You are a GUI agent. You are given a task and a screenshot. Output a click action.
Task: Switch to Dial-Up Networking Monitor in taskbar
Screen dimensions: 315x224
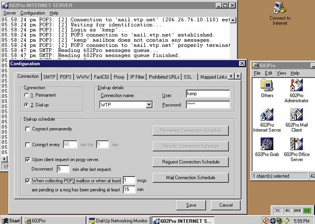click(x=119, y=221)
